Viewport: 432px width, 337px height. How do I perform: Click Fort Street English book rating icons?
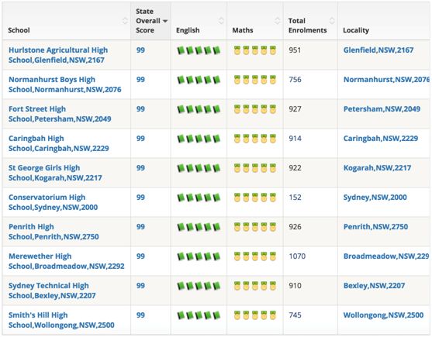[199, 109]
